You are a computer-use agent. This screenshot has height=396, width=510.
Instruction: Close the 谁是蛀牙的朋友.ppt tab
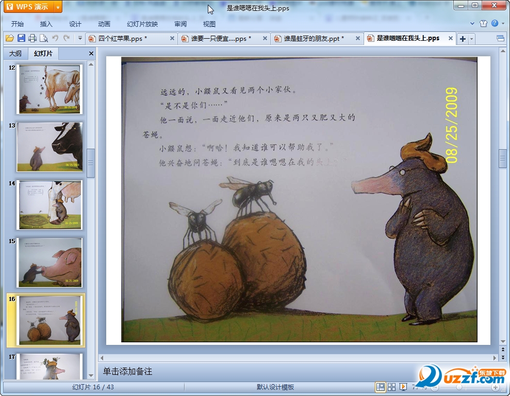coord(358,38)
